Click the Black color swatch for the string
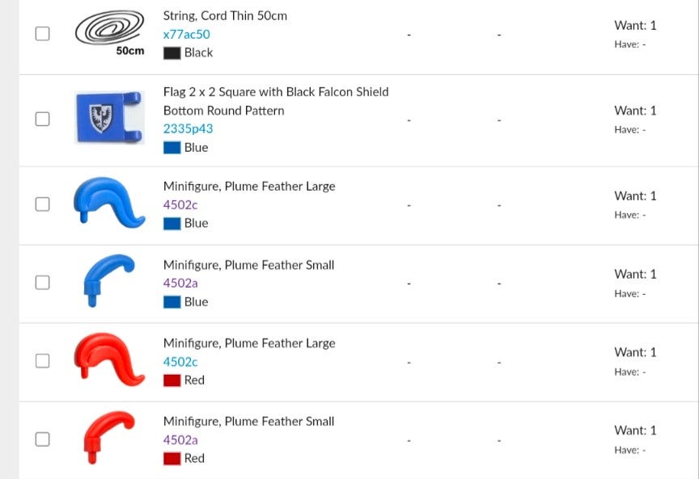The width and height of the screenshot is (699, 479). pyautogui.click(x=172, y=53)
